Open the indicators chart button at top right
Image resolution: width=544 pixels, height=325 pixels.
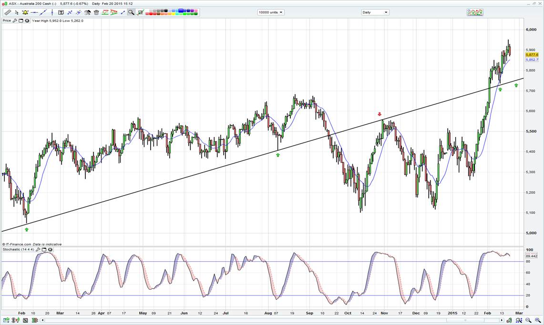click(x=474, y=12)
